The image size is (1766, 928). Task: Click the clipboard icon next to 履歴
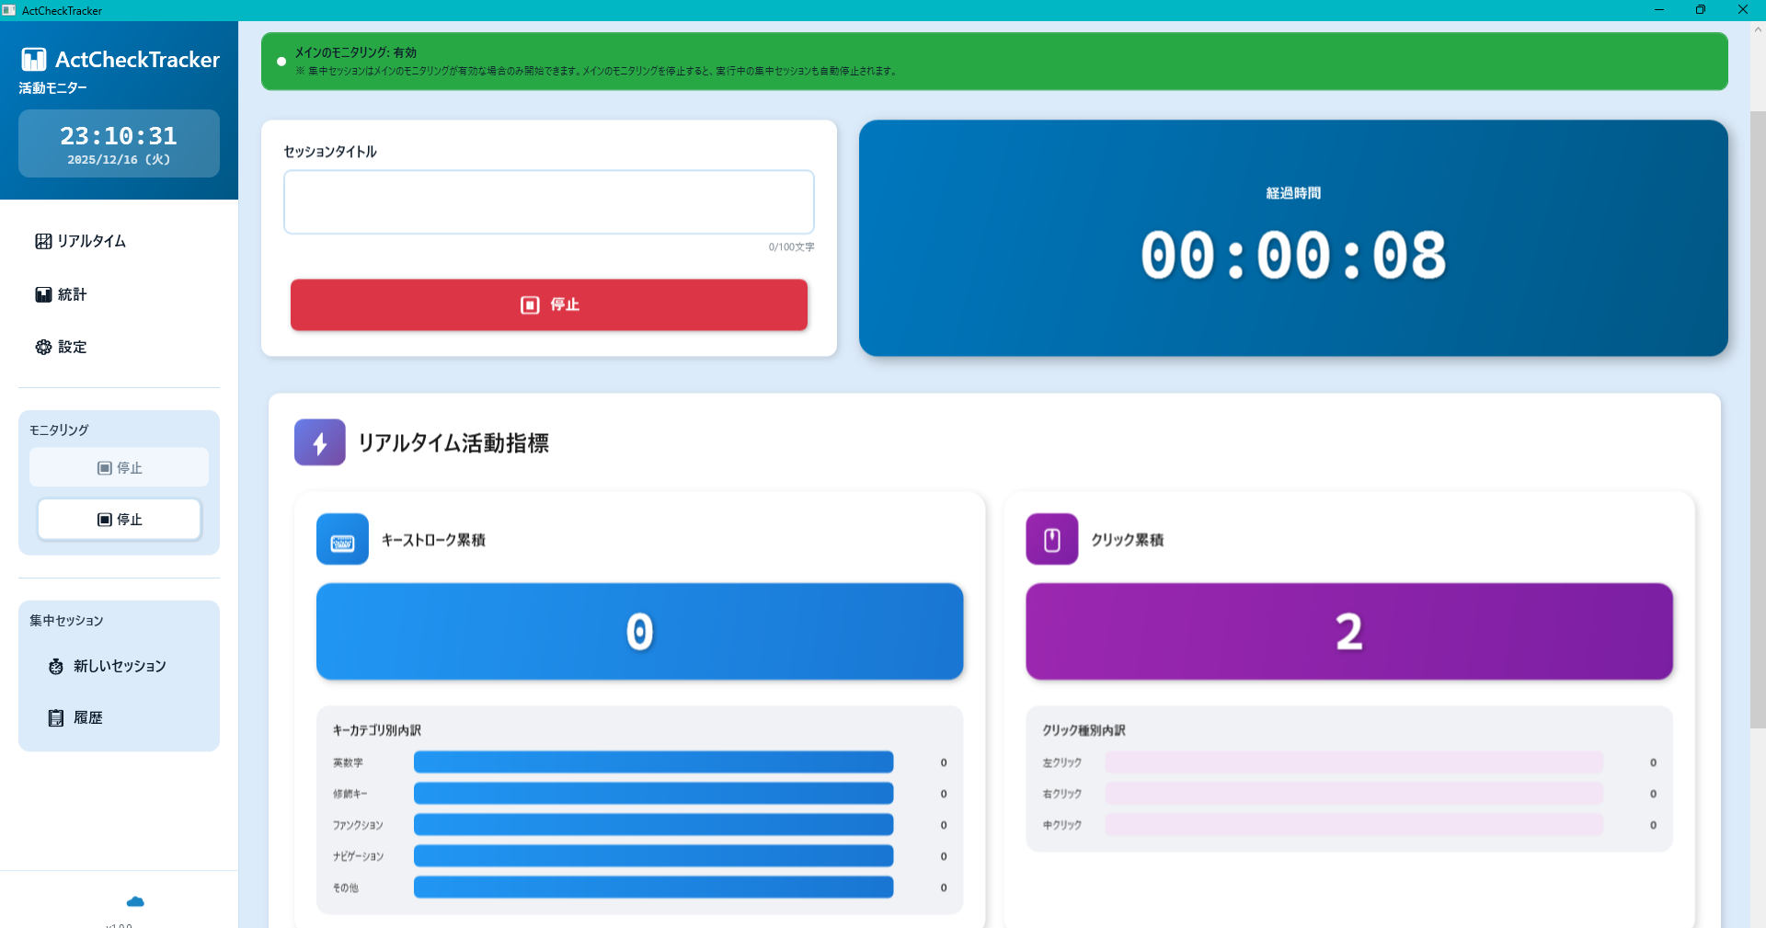click(x=56, y=717)
